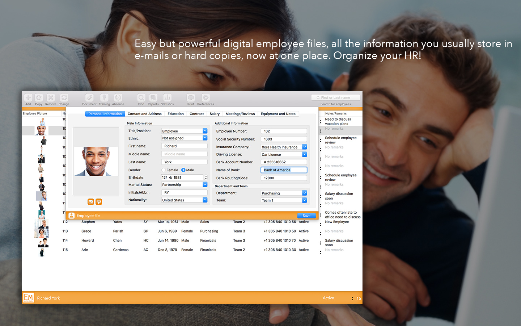The height and width of the screenshot is (326, 521).
Task: Open the Preferences gear icon
Action: 206,98
